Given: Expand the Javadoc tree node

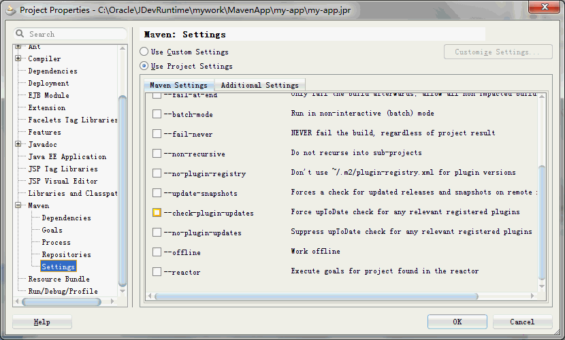Looking at the screenshot, I should [x=18, y=144].
